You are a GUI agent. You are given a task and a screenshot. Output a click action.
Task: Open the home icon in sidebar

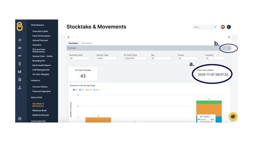coord(20,40)
